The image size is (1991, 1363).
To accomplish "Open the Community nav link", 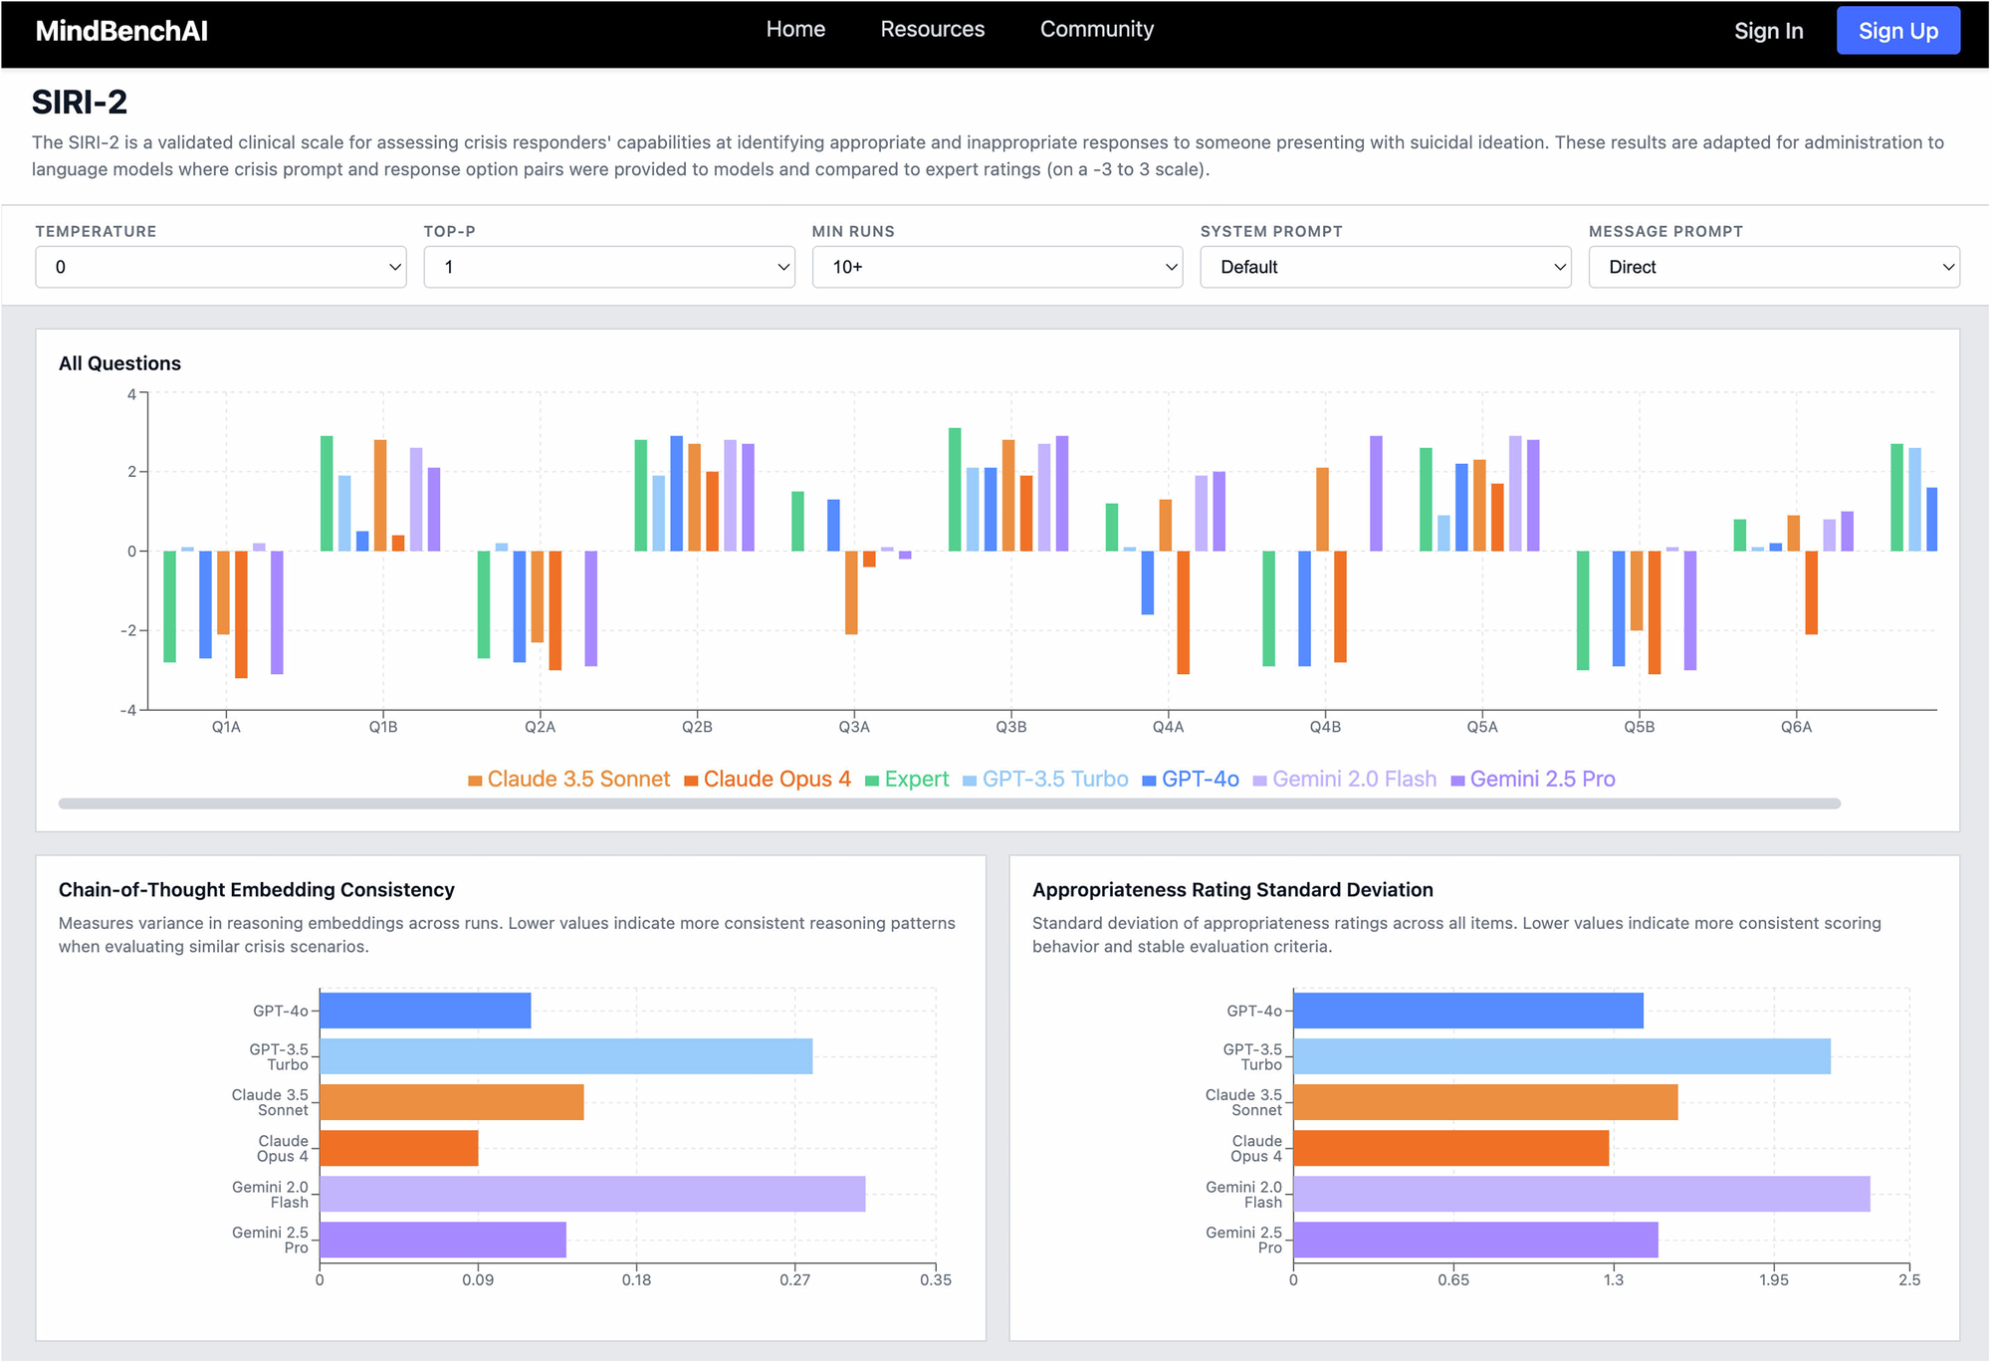I will (1096, 30).
